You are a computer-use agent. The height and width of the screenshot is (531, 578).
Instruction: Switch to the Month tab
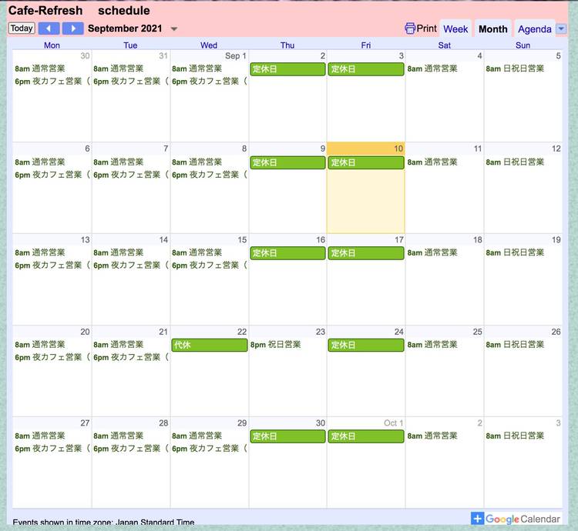(x=492, y=29)
